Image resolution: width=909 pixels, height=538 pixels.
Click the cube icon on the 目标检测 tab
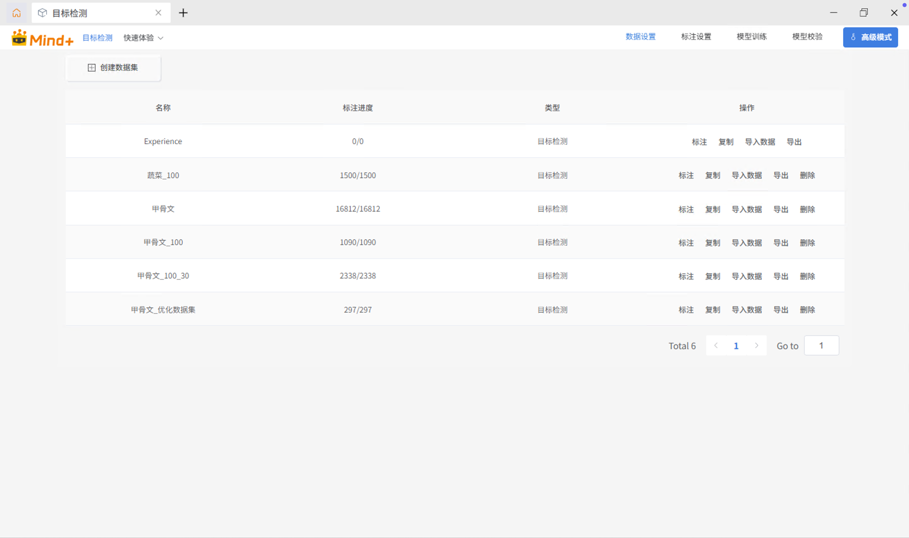(42, 13)
